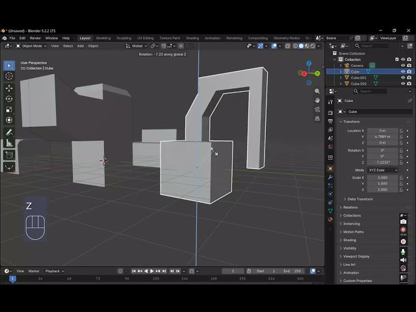Open XYZ Euler rotation mode dropdown
This screenshot has height=312, width=416.
(383, 170)
